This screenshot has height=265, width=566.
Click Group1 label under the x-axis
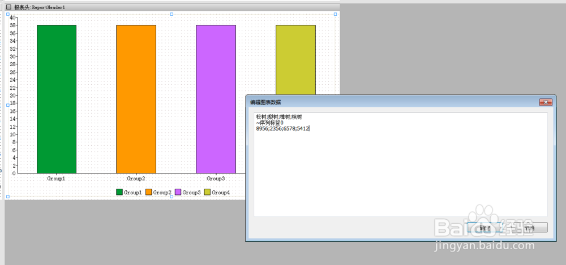(x=56, y=179)
